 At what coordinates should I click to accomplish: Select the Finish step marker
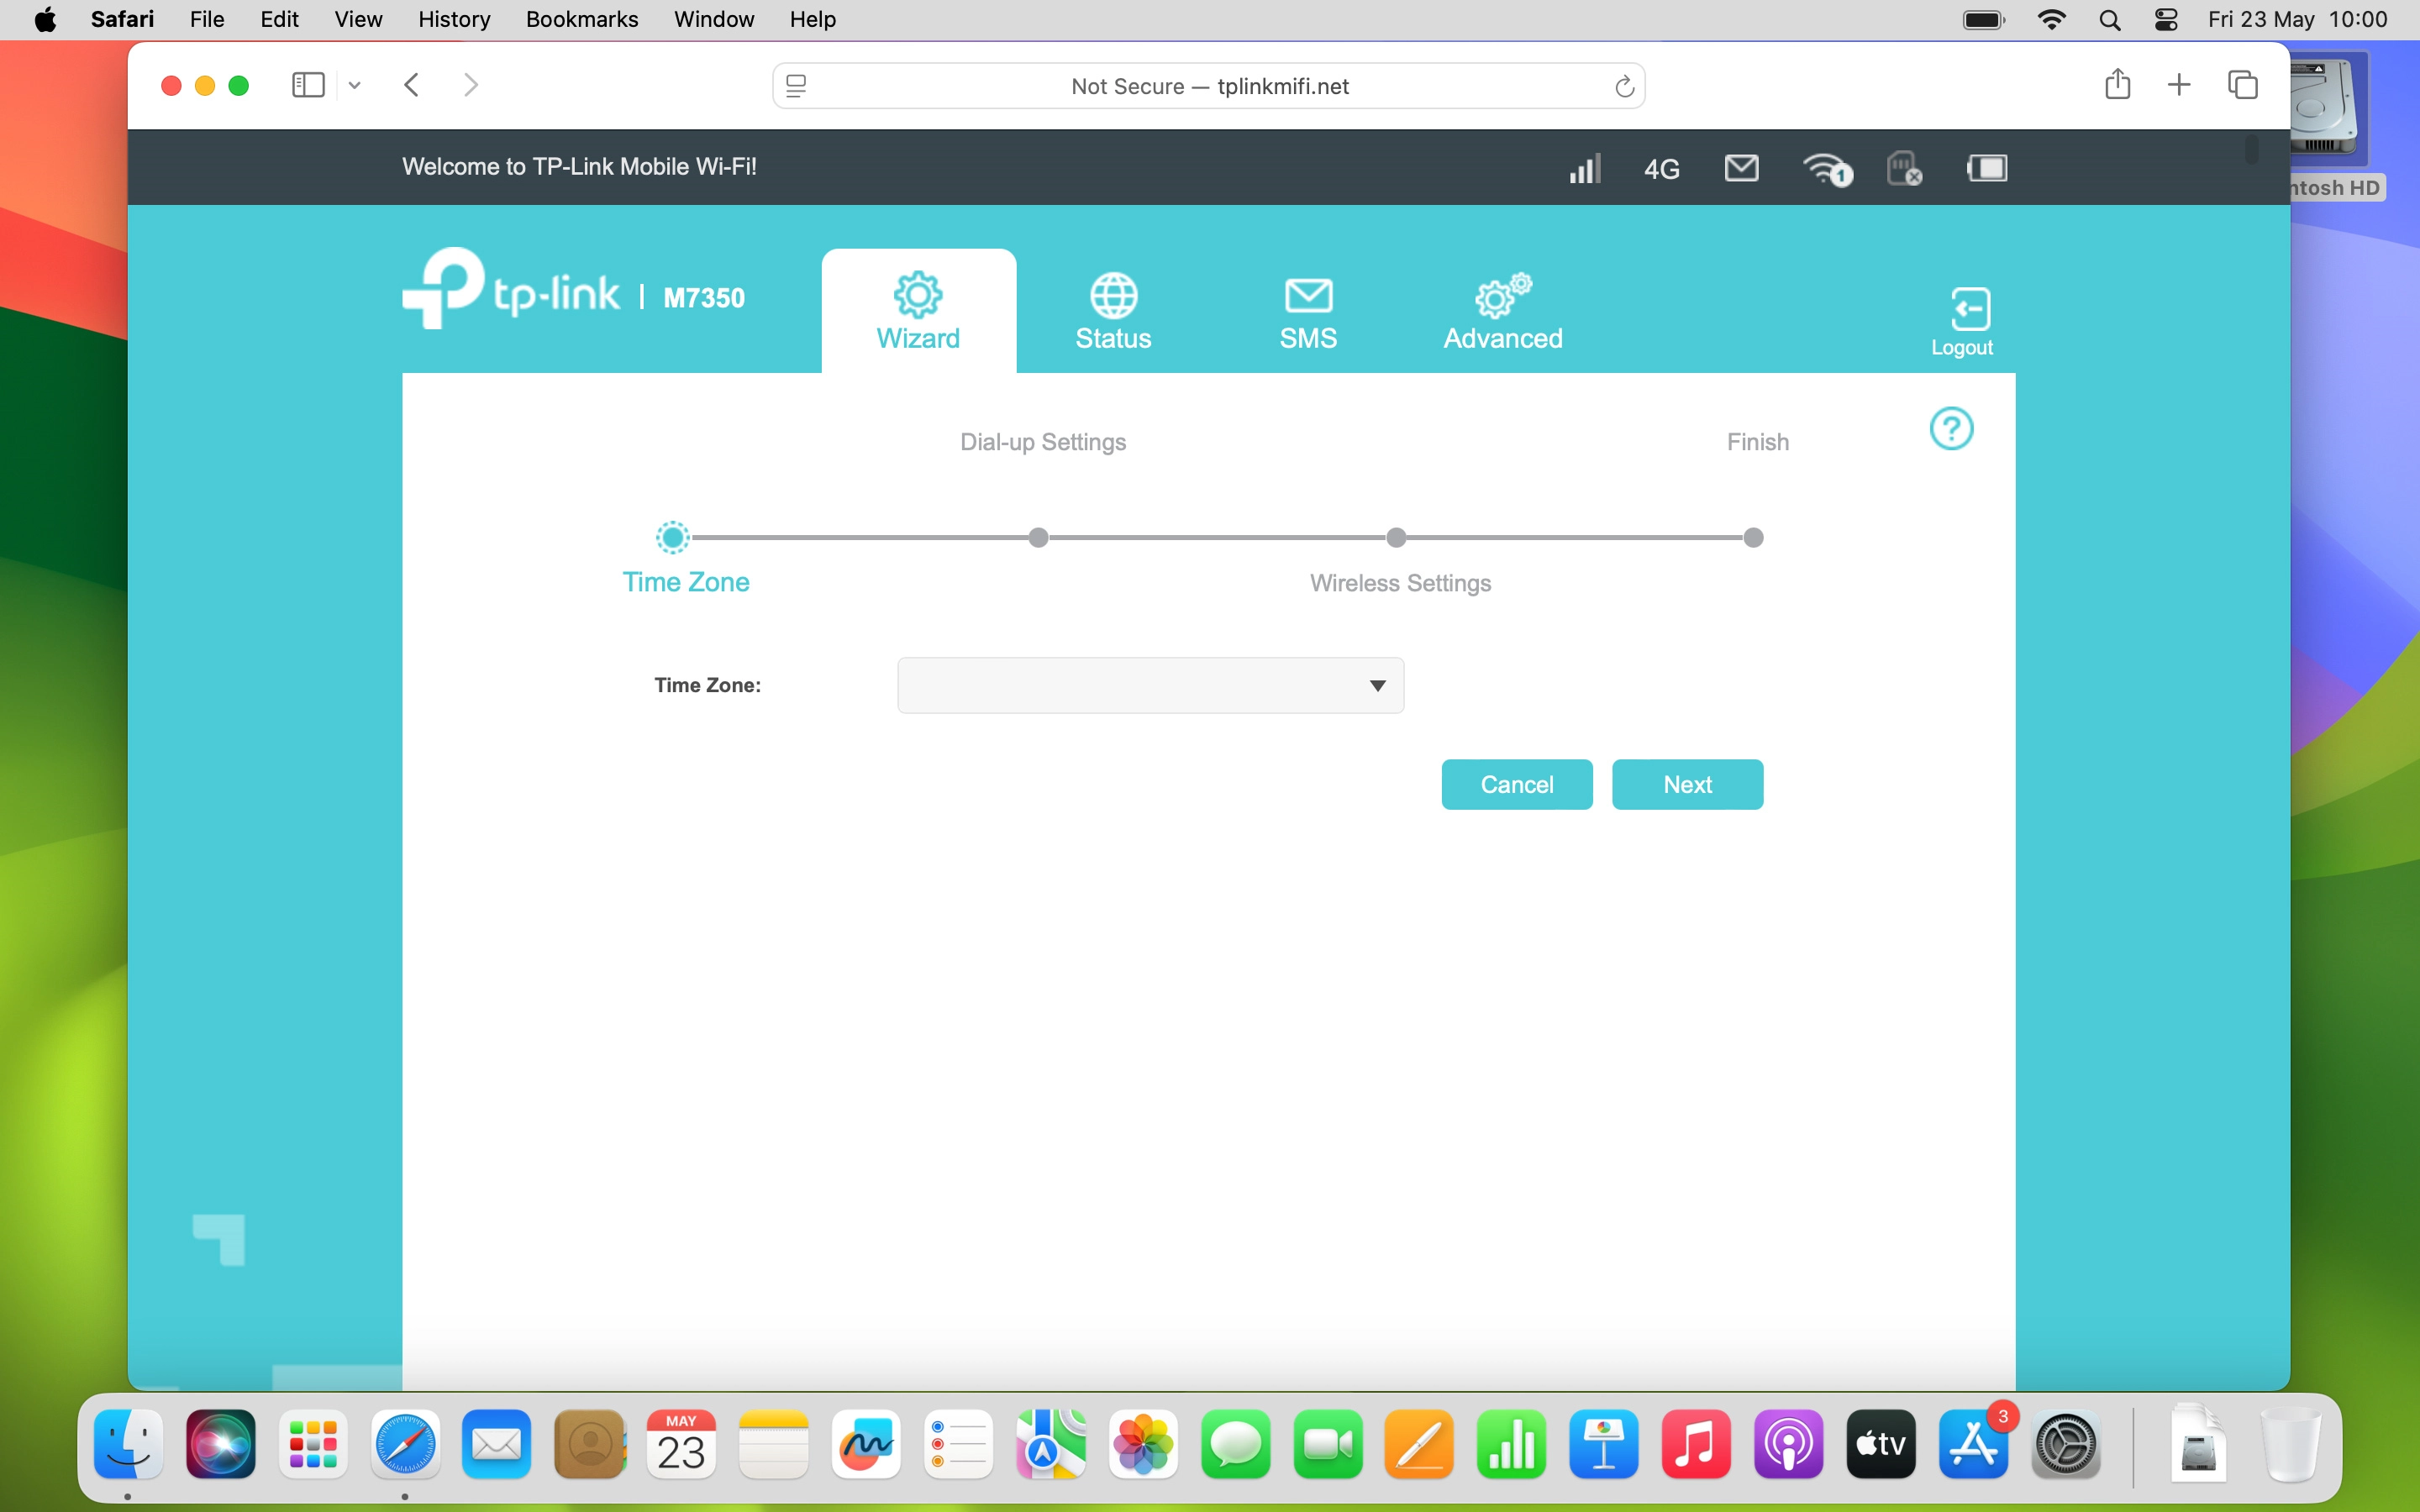point(1754,537)
